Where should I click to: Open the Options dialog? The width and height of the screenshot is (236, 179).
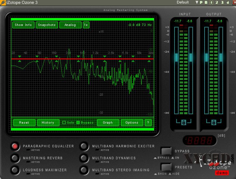(x=132, y=123)
